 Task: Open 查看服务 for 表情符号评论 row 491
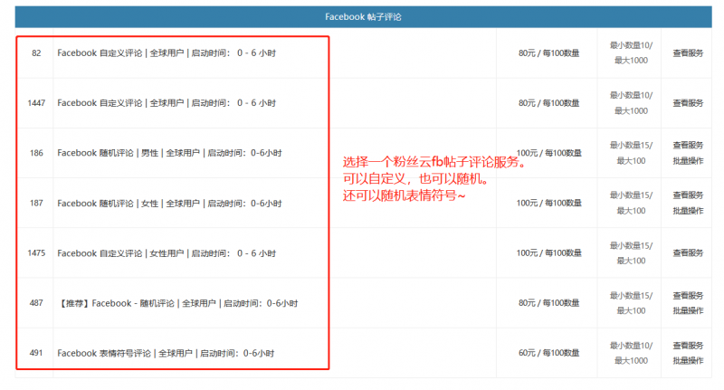688,346
